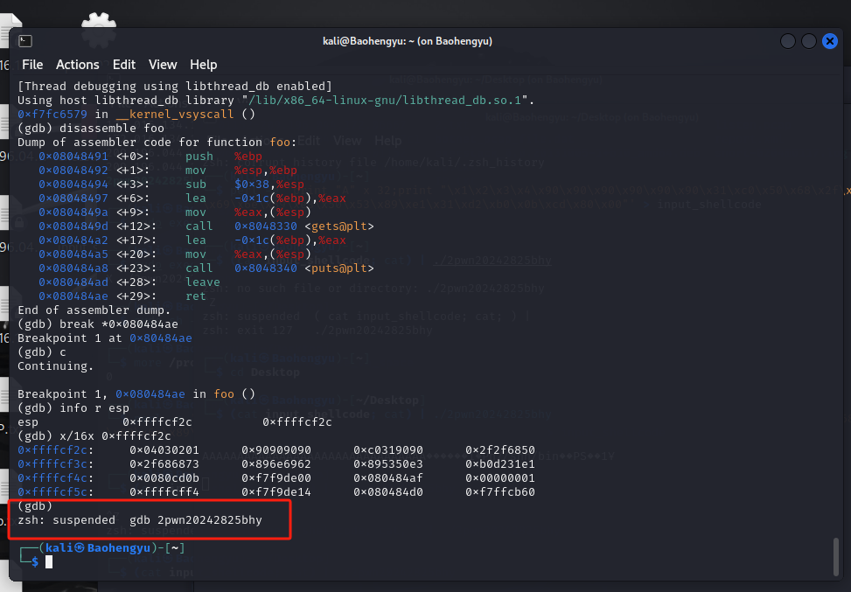This screenshot has width=851, height=592.
Task: Click memory row label '0xffffcf2c:'
Action: click(x=55, y=450)
